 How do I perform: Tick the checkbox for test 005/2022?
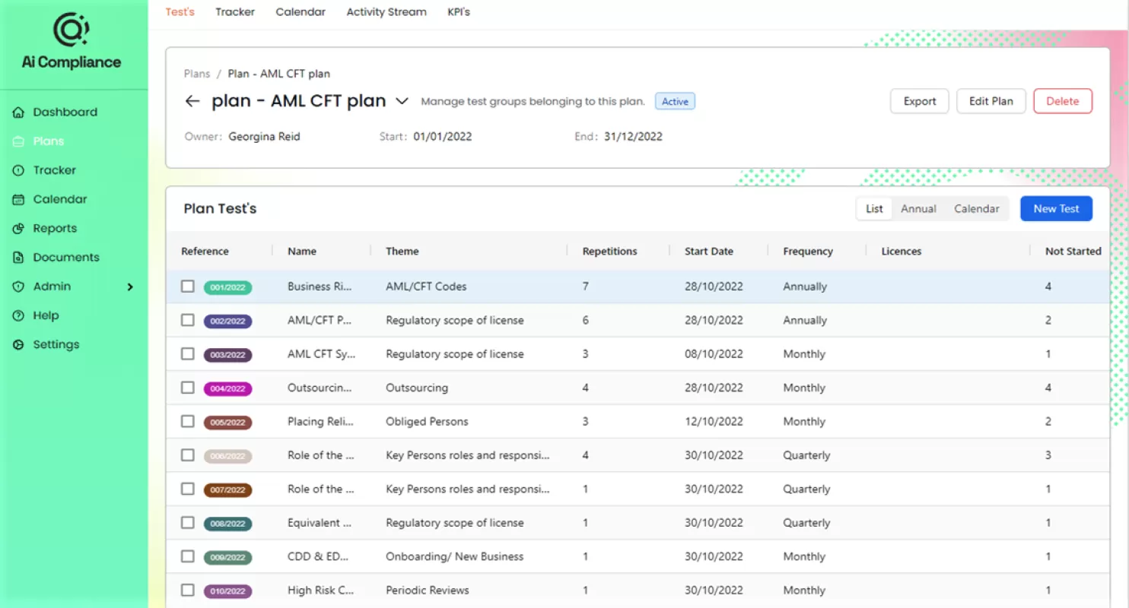click(x=188, y=421)
